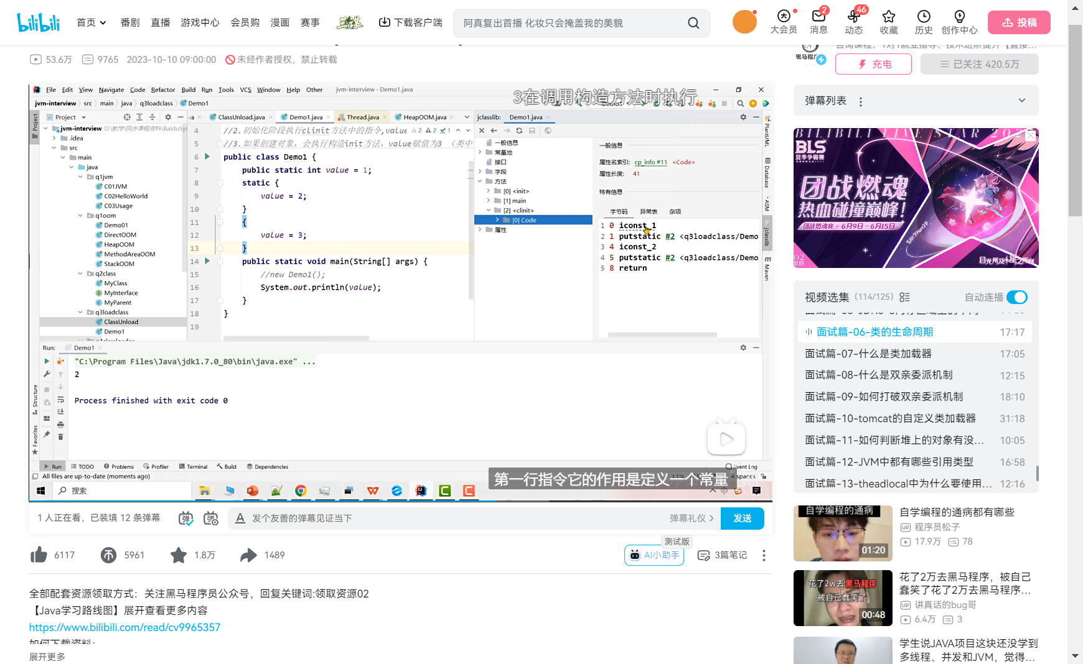Open 自学编程的通病 video thumbnail
The height and width of the screenshot is (664, 1083).
tap(843, 533)
